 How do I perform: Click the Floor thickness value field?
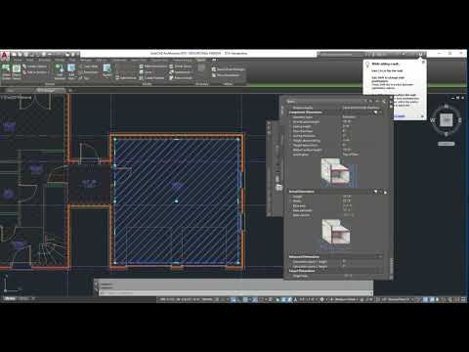click(362, 131)
